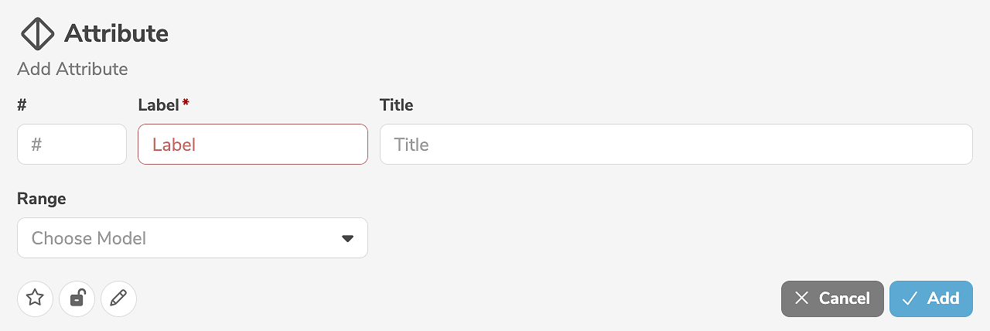This screenshot has width=990, height=331.
Task: Click into the required Label input
Action: tap(252, 145)
